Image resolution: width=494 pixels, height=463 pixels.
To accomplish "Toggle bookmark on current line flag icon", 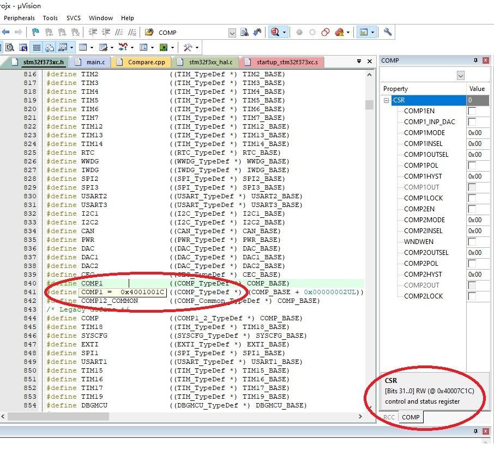I will 36,33.
